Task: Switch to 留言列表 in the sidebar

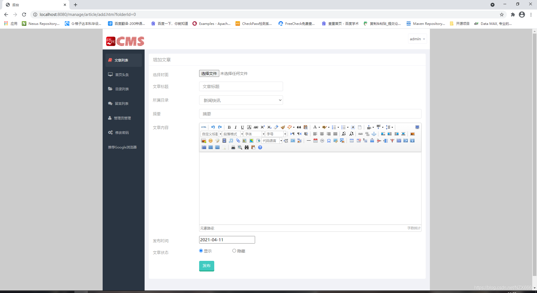Action: pos(121,103)
